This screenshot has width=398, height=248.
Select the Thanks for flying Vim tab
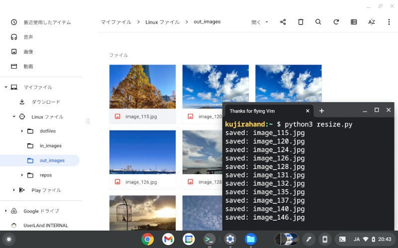pos(252,111)
